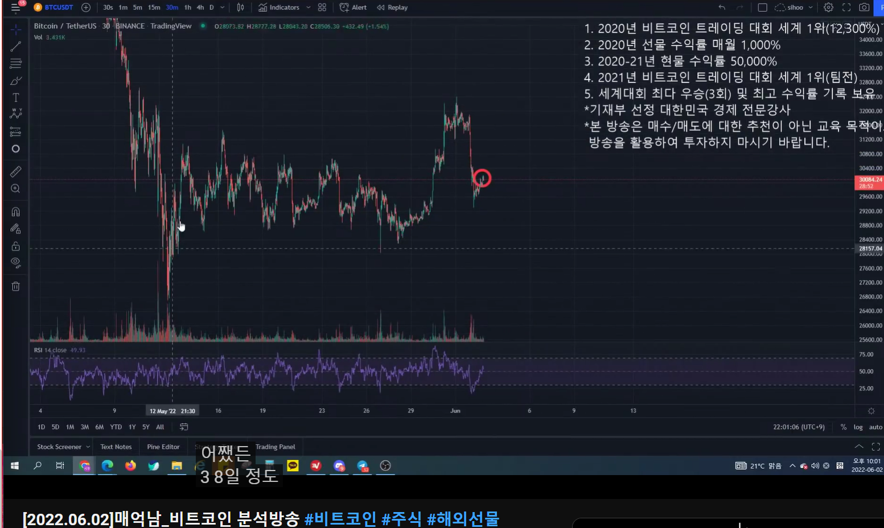Switch to the daily D interval

(211, 7)
